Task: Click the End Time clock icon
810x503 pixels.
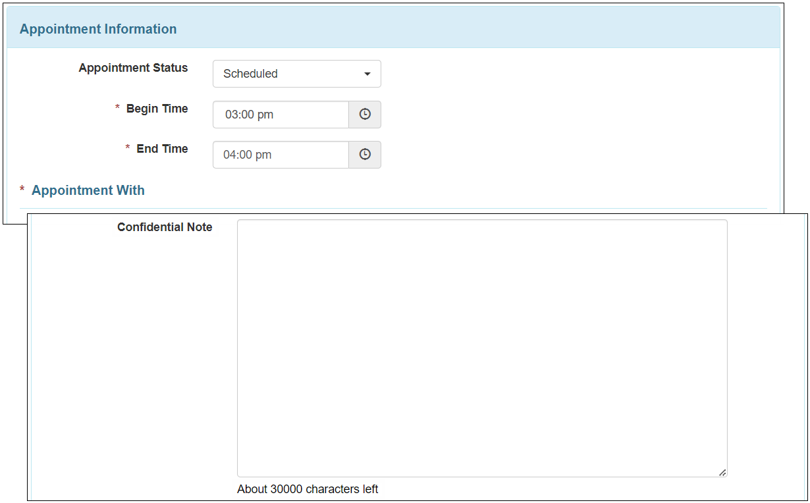Action: pos(365,155)
